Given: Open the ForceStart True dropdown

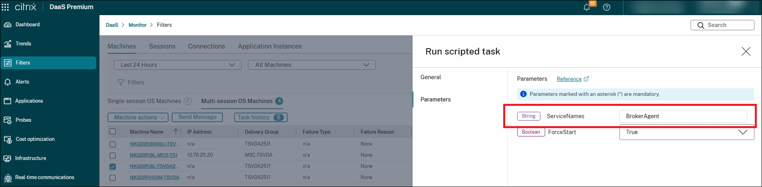Looking at the screenshot, I should point(687,132).
